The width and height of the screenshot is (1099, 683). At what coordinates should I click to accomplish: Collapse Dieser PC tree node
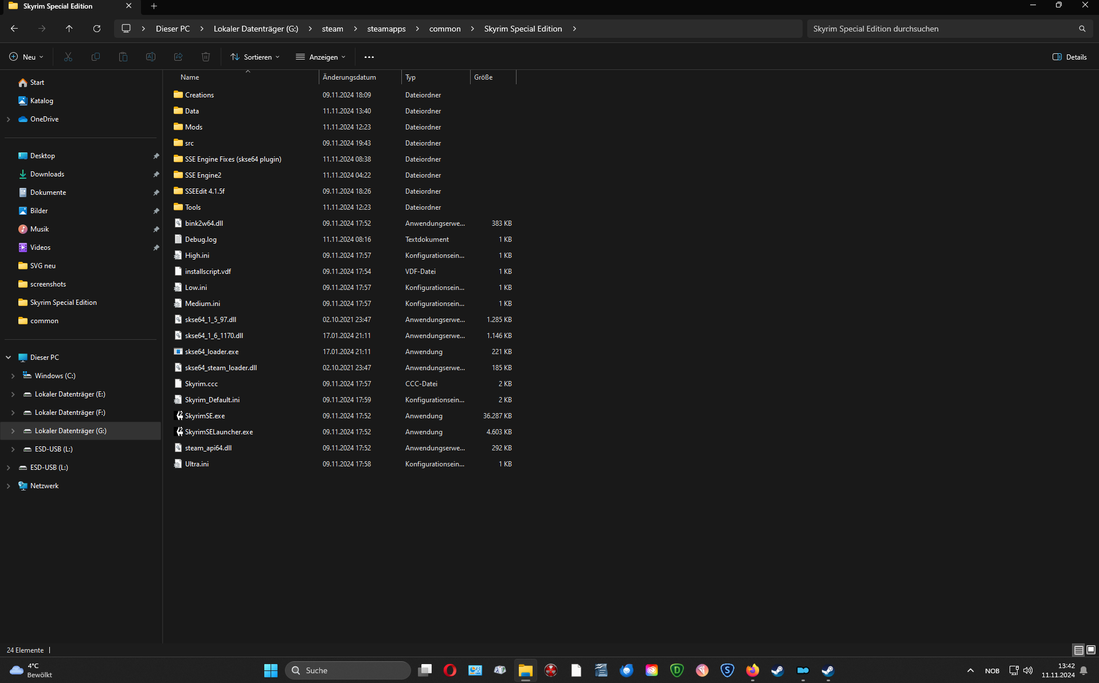tap(9, 358)
